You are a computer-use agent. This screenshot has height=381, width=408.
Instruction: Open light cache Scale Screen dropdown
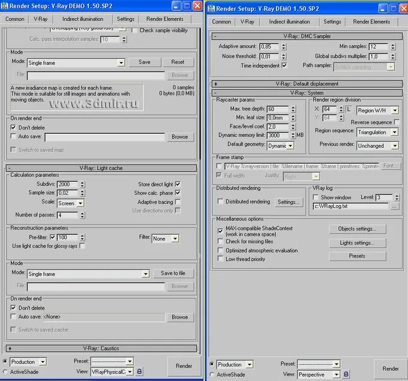70,203
